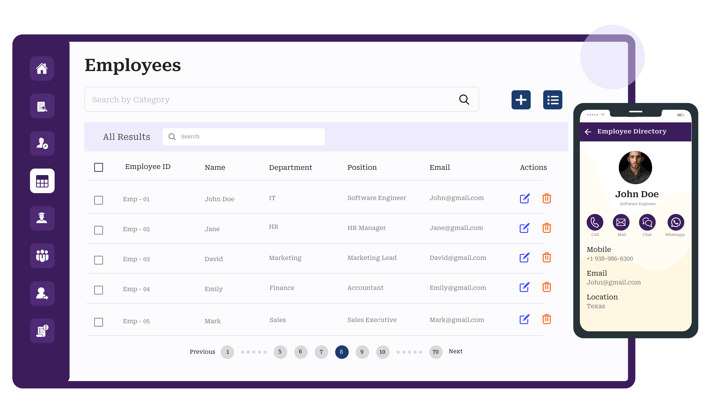
Task: Tap back arrow in Employee Directory
Action: [588, 132]
